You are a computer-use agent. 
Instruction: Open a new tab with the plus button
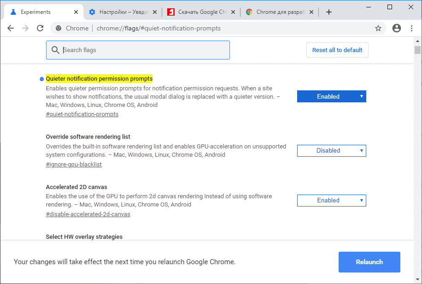pos(328,12)
